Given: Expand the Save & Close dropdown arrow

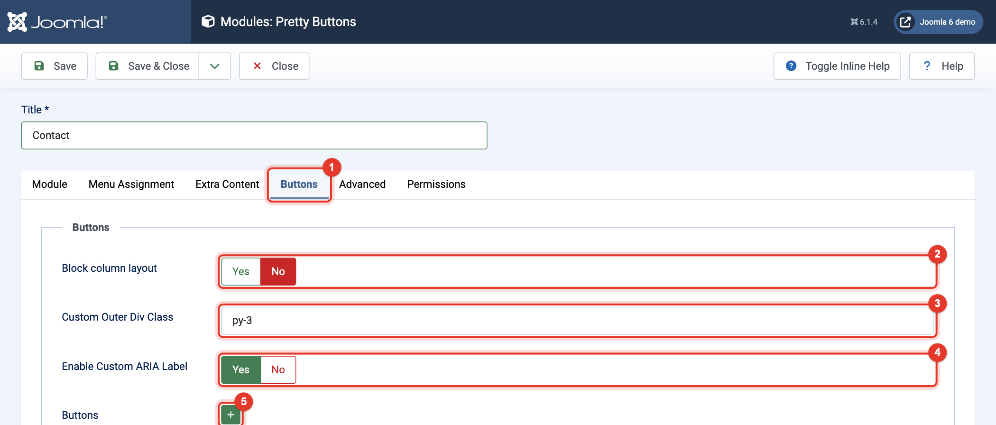Looking at the screenshot, I should pos(214,66).
